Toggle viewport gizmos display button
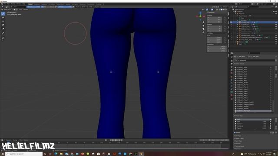This screenshot has width=278, height=156. click(x=207, y=10)
